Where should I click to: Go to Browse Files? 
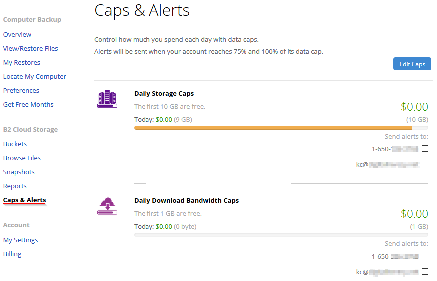(x=22, y=158)
